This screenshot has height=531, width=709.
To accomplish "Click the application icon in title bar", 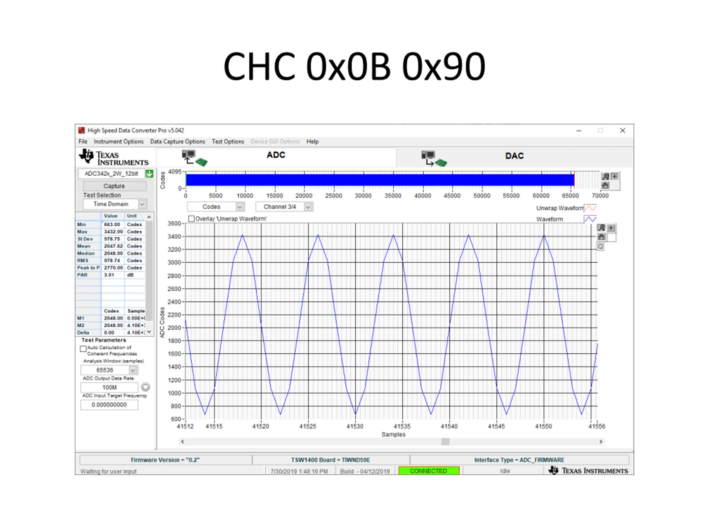I will pos(81,130).
